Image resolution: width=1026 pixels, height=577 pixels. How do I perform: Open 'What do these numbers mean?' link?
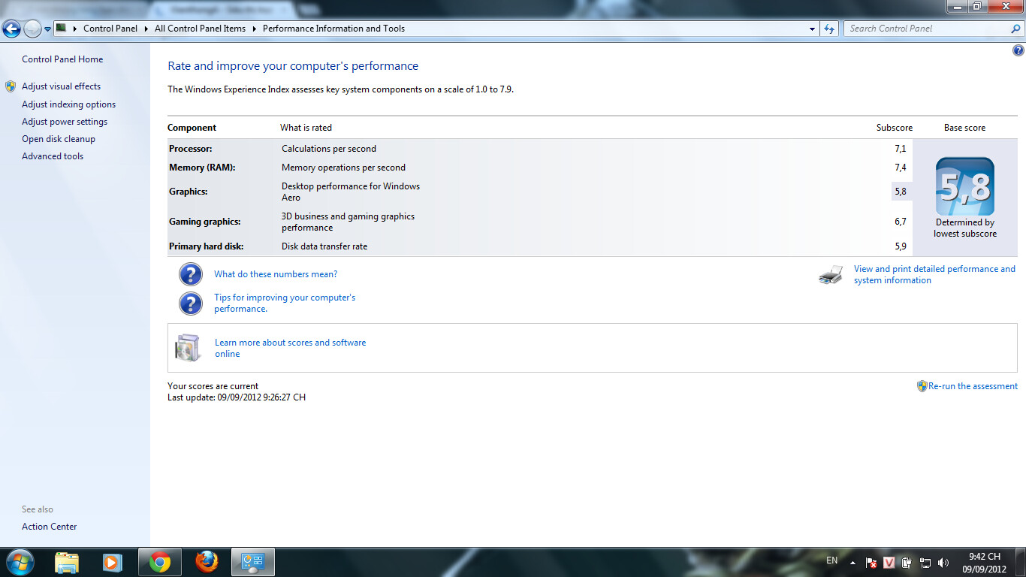276,274
